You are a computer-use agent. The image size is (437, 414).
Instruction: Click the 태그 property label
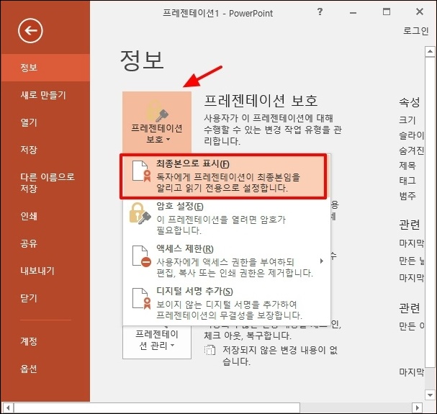(x=407, y=181)
